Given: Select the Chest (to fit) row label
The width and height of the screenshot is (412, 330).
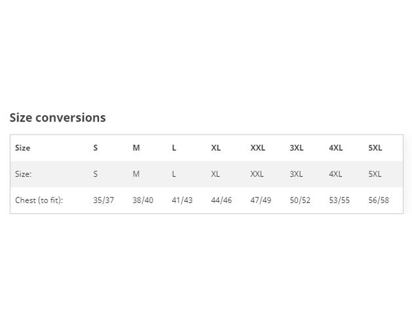Looking at the screenshot, I should [x=39, y=200].
